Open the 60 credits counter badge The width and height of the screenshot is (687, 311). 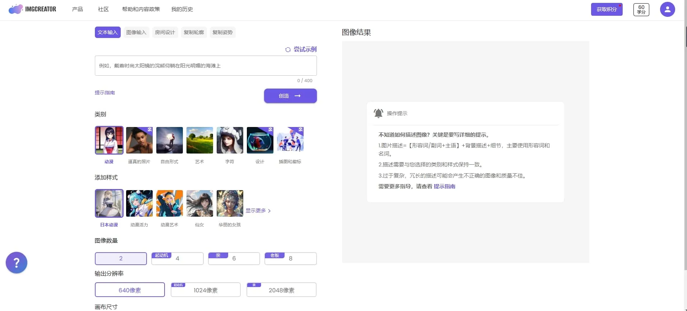641,9
